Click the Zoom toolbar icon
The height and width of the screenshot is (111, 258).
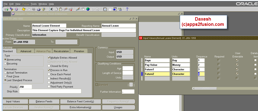(x=83, y=9)
